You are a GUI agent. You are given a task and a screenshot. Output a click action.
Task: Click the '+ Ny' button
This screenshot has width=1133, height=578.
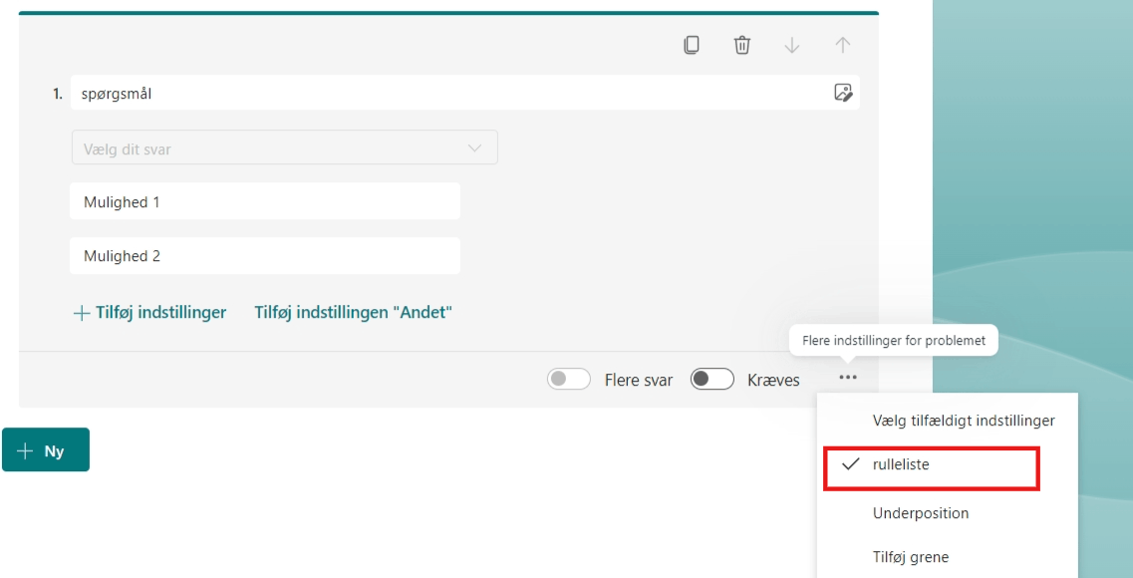(x=46, y=450)
